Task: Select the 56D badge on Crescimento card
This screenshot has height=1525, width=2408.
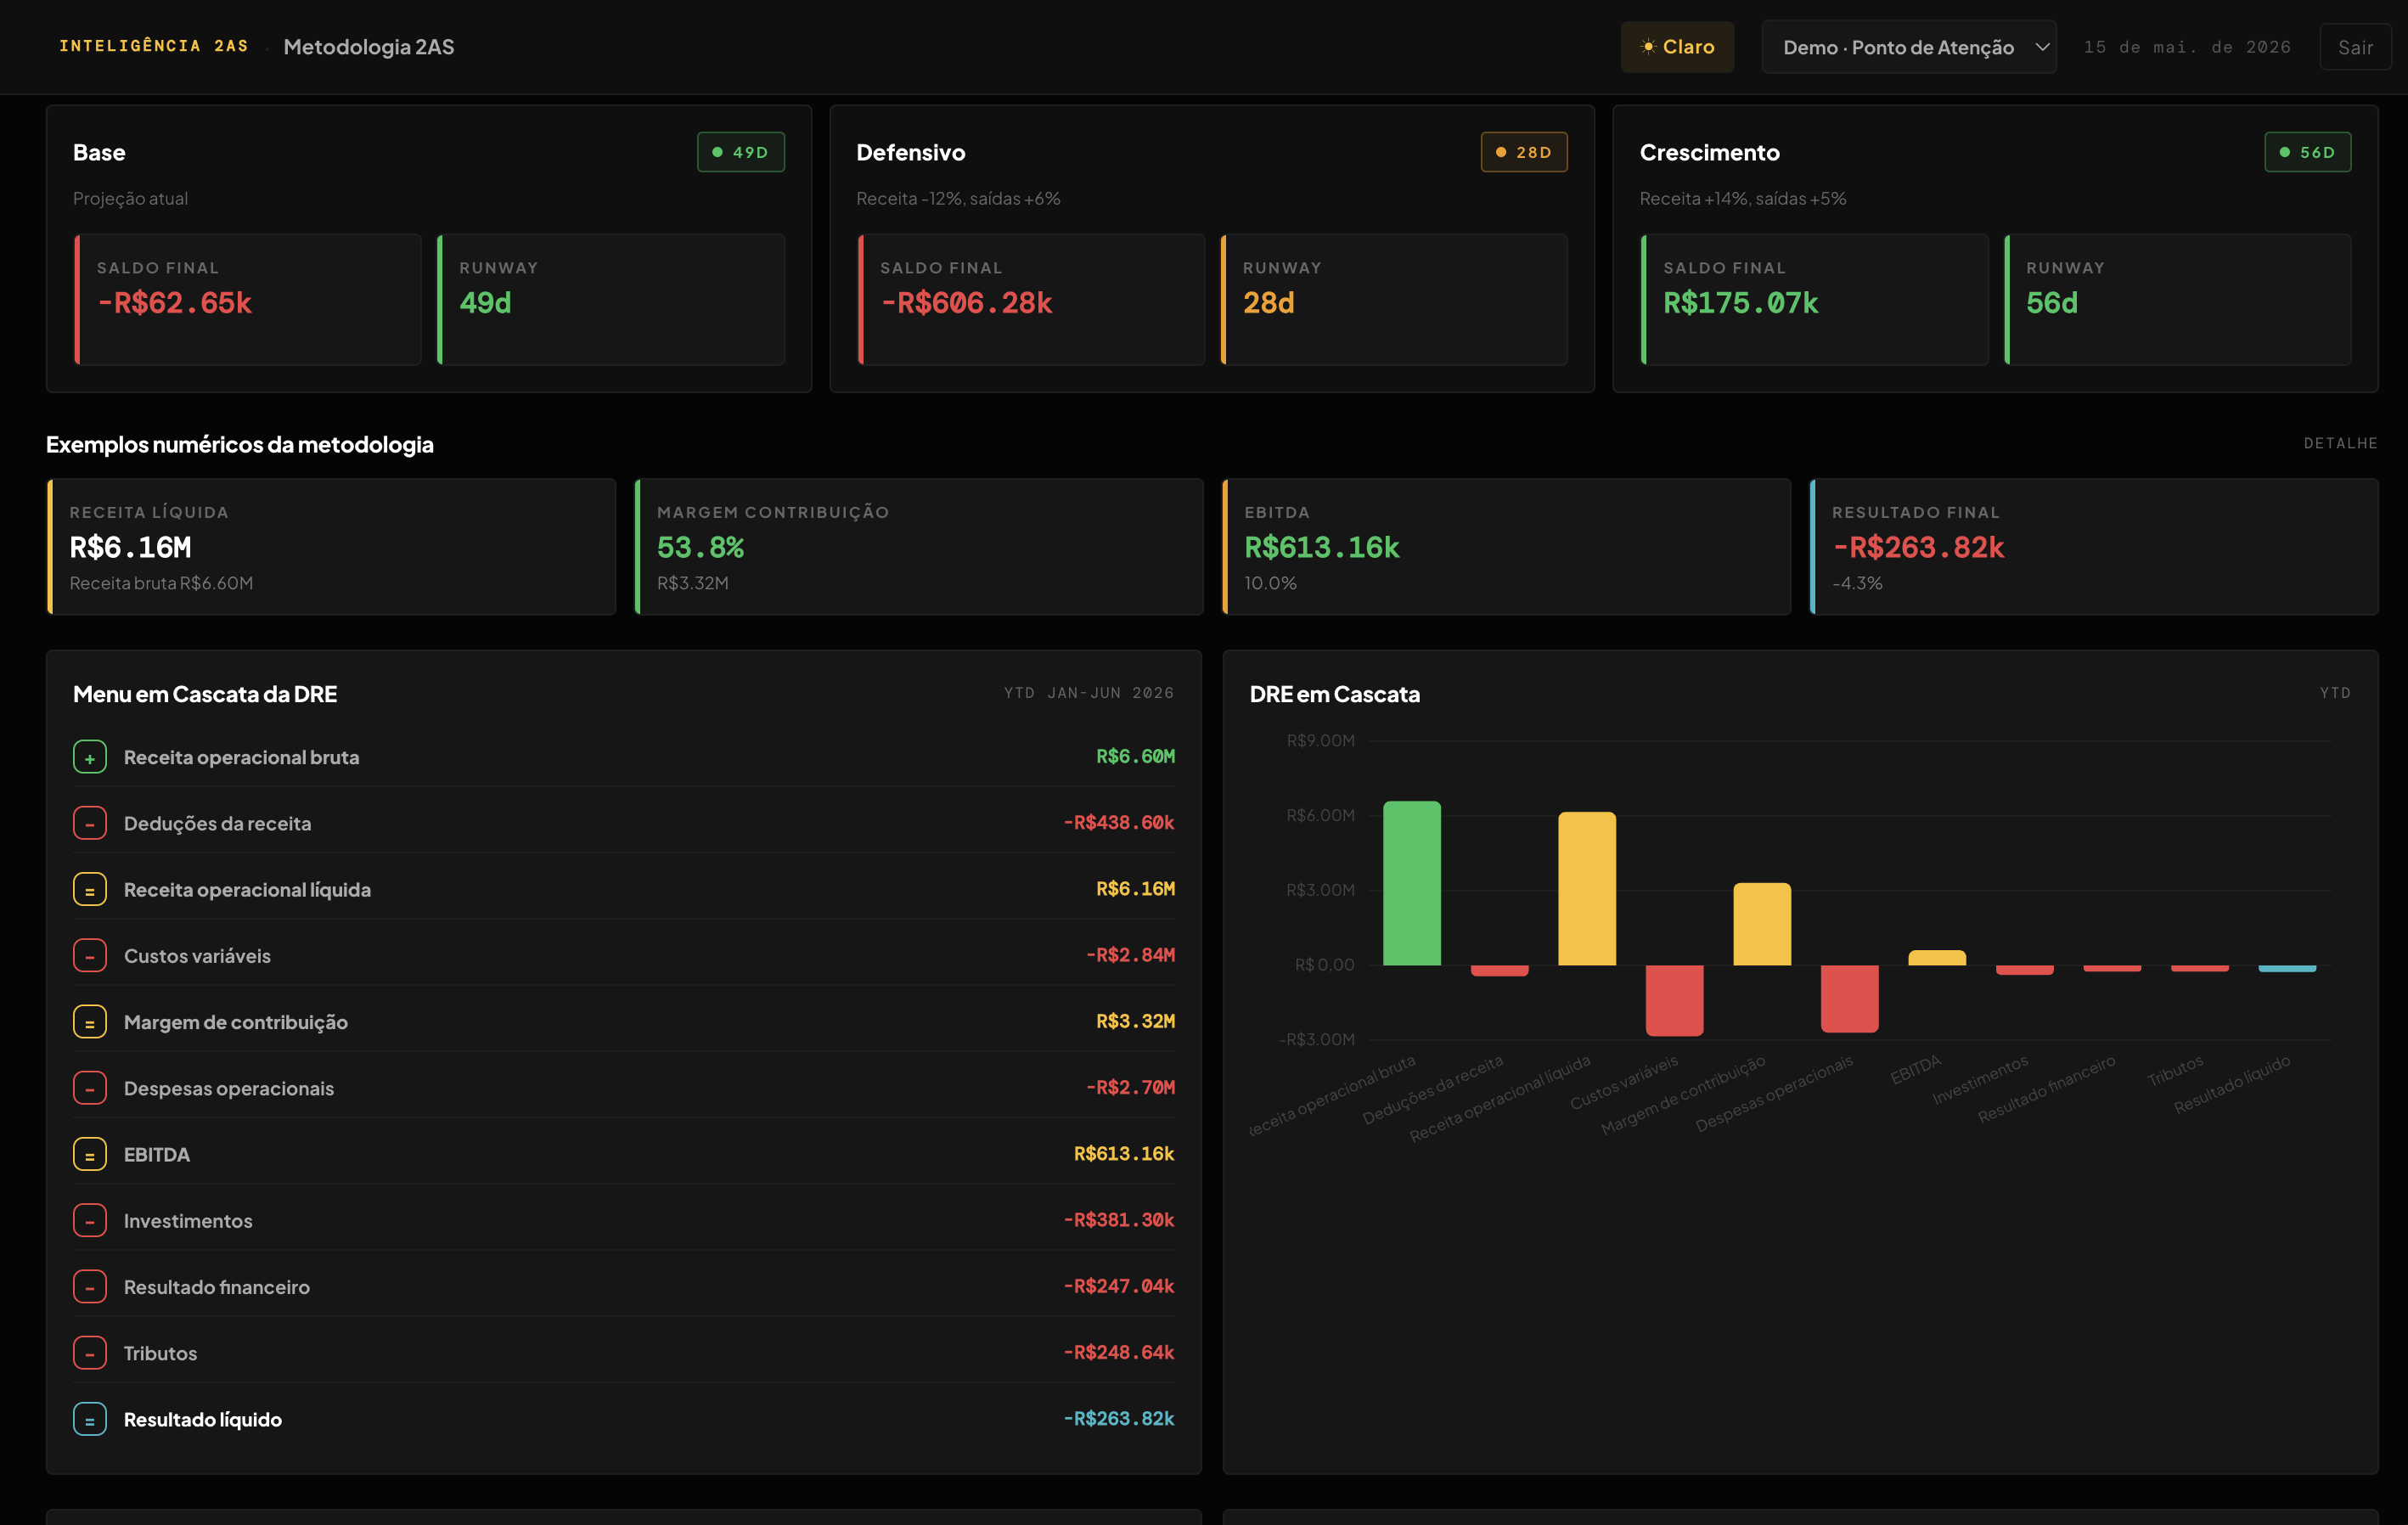Action: pyautogui.click(x=2307, y=152)
